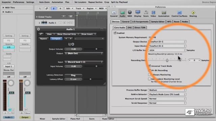Toggle the Enabled checkbox for Core Audio
Screen dimensions: 216x121
tap(115, 33)
